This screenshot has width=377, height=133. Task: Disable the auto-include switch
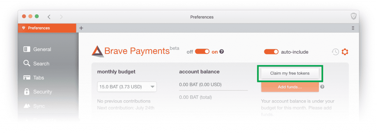coord(271,51)
